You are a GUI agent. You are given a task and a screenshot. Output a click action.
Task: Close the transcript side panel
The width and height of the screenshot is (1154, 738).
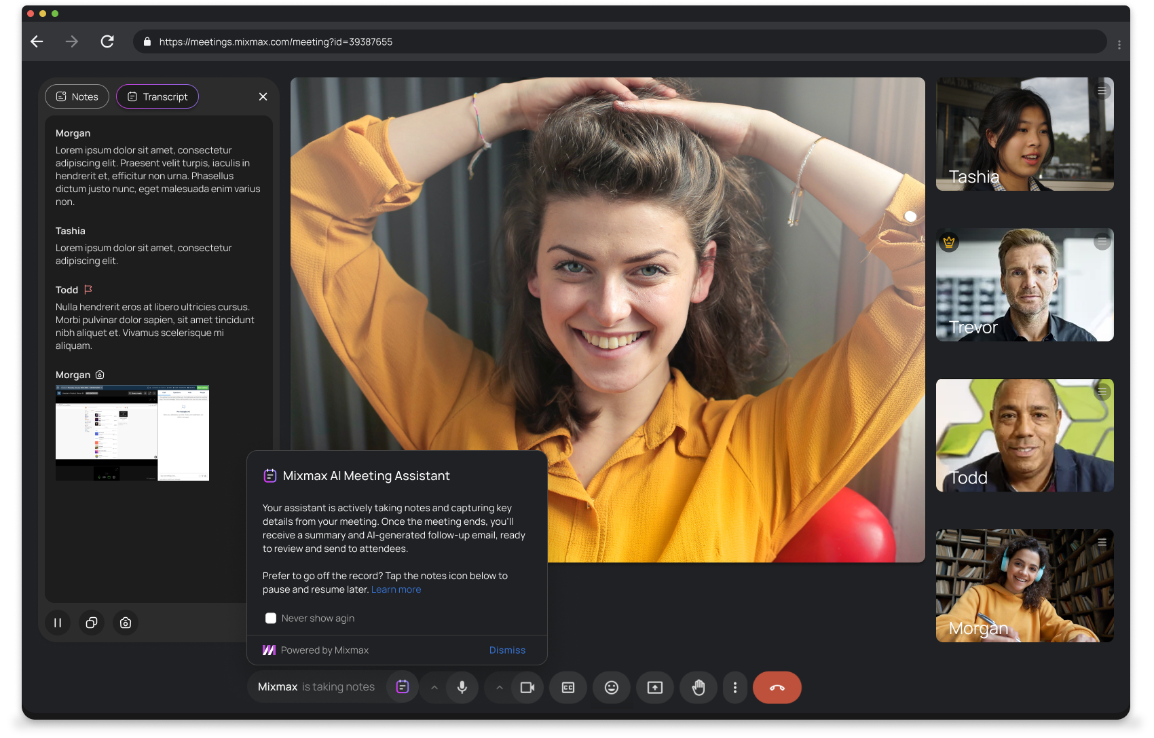point(263,96)
